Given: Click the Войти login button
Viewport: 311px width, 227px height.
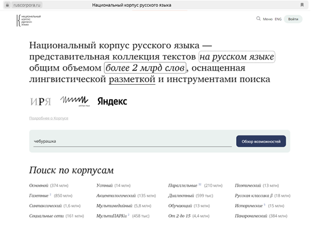Looking at the screenshot, I should pyautogui.click(x=293, y=19).
